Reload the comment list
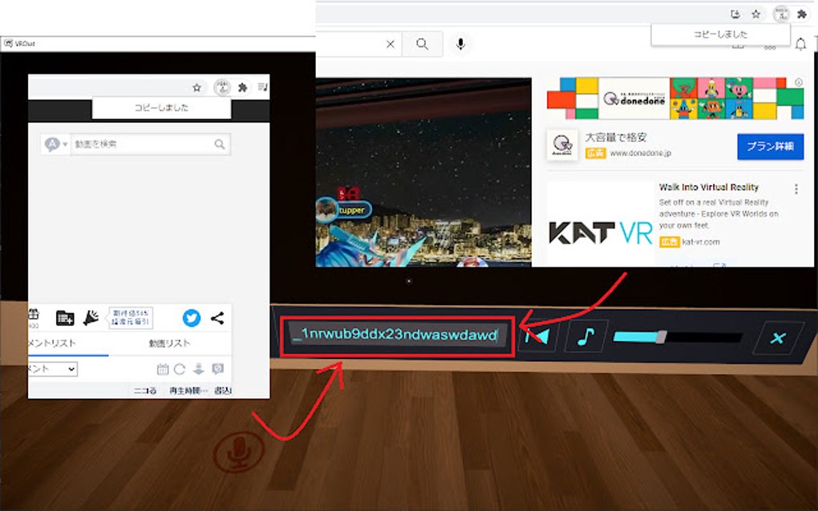818x511 pixels. (x=179, y=368)
